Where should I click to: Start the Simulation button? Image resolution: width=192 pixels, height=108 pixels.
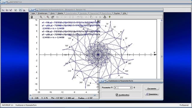coord(152,94)
